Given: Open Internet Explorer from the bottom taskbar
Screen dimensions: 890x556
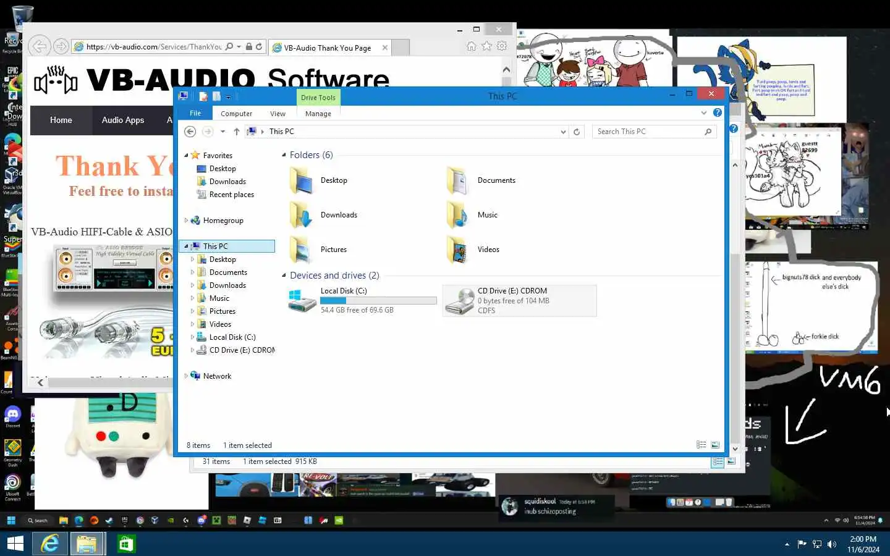Looking at the screenshot, I should (50, 544).
